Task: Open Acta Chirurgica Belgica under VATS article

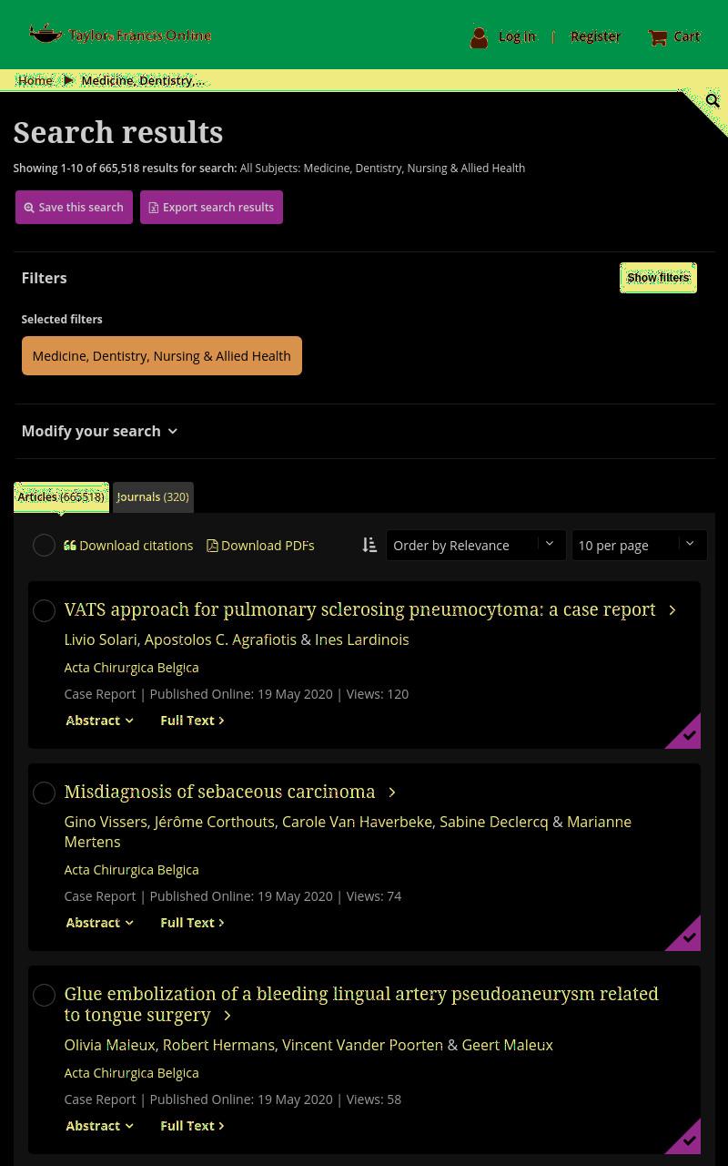Action: [x=131, y=668]
